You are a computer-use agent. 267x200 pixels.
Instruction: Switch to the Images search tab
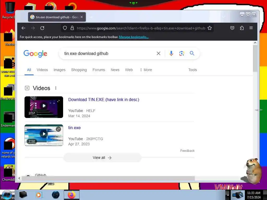click(x=59, y=70)
